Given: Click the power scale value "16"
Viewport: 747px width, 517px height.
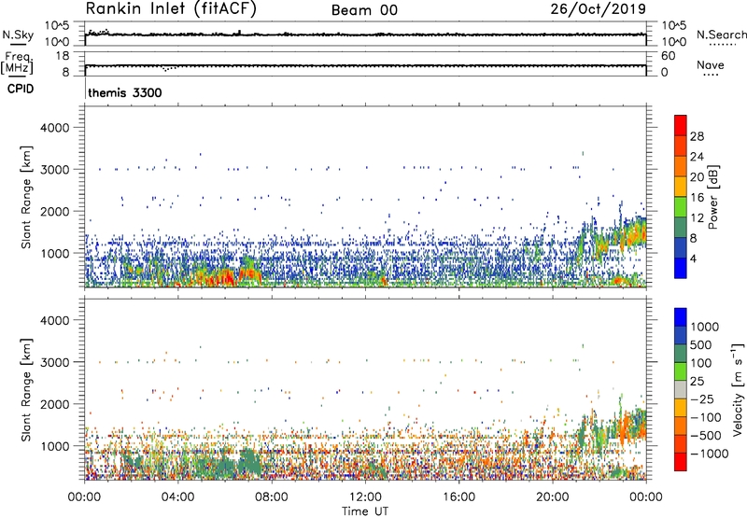Looking at the screenshot, I should (x=697, y=198).
